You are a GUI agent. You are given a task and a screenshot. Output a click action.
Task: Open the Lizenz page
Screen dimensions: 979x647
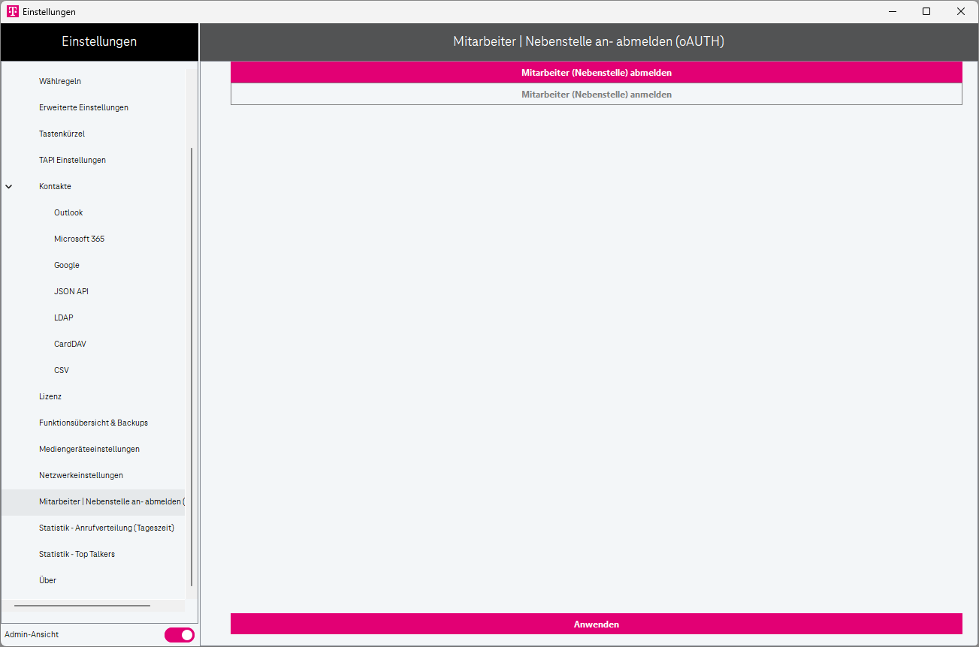coord(50,396)
